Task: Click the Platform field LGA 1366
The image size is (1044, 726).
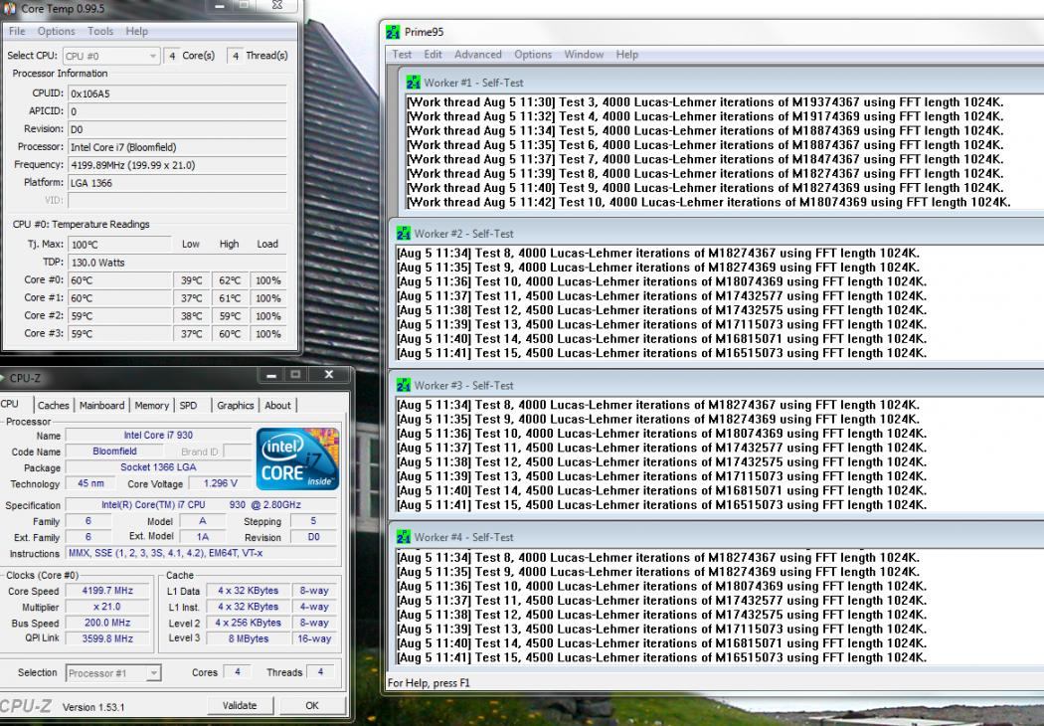Action: pos(177,183)
